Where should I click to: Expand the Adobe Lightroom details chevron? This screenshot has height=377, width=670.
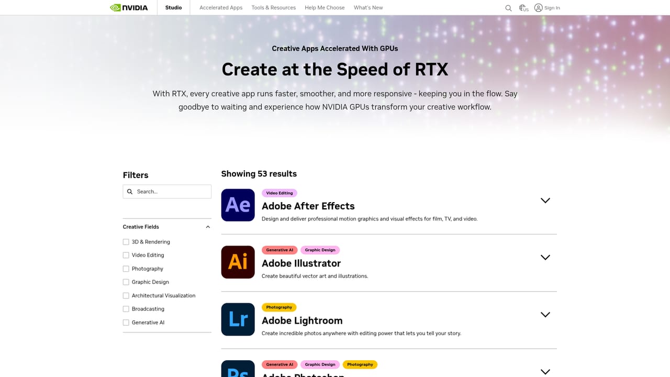(545, 315)
